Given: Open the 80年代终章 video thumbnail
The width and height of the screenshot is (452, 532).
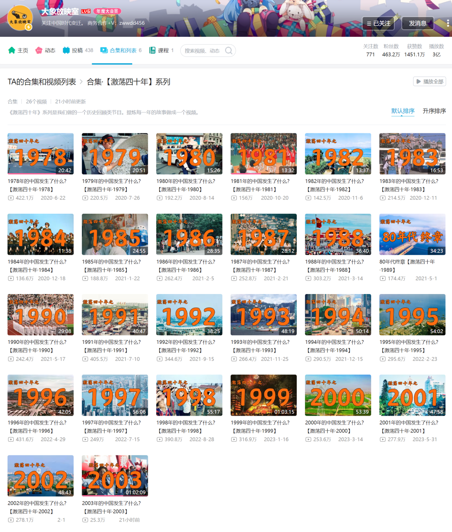Looking at the screenshot, I should tap(412, 234).
